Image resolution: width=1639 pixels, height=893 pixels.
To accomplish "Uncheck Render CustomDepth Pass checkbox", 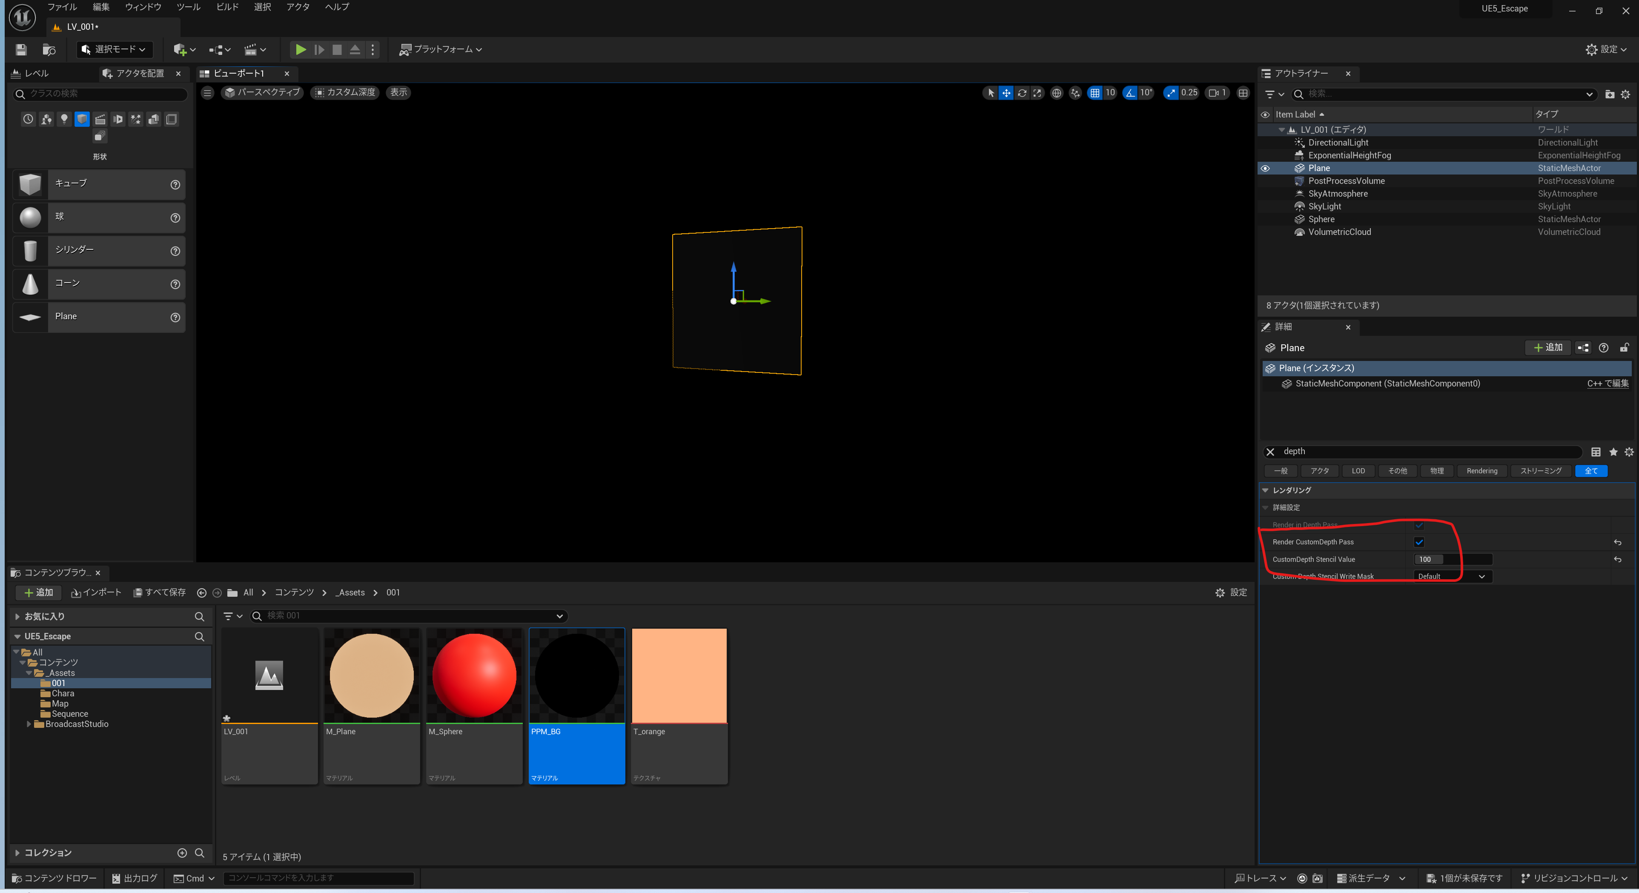I will 1419,542.
